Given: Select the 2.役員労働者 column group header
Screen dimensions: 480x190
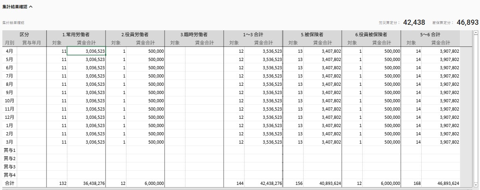Looking at the screenshot, I should click(135, 35).
